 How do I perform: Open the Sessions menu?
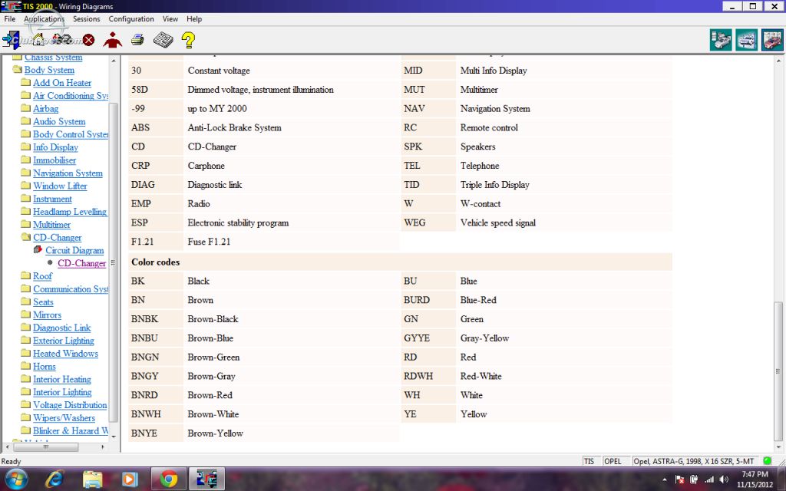[86, 18]
